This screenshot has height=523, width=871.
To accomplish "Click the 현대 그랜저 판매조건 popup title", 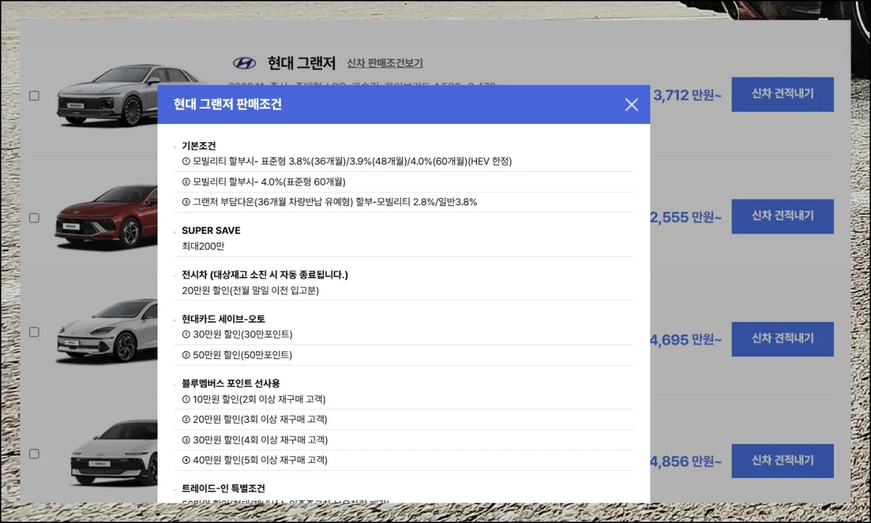I will coord(227,104).
